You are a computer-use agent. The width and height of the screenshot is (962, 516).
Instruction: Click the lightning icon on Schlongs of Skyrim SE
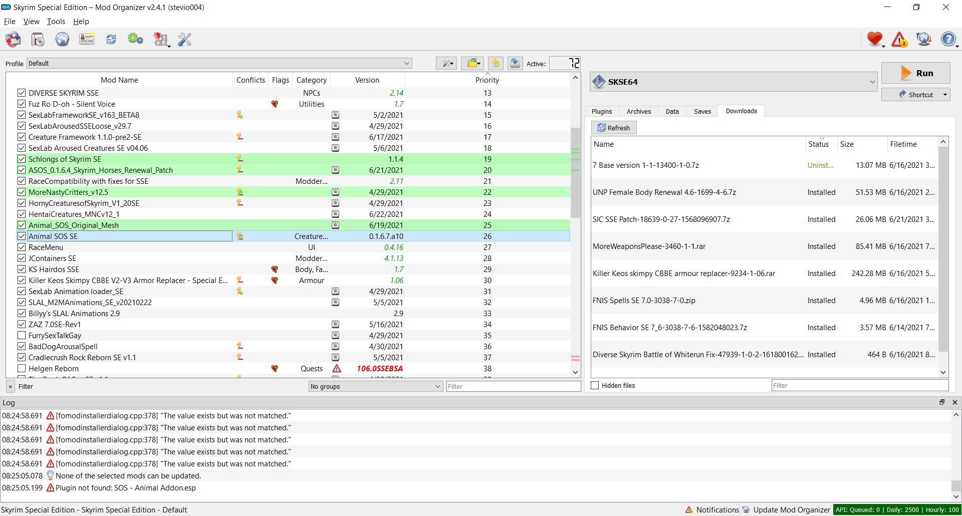[x=240, y=159]
